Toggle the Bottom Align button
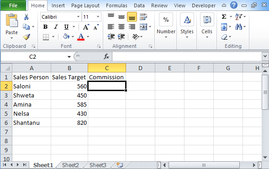 pyautogui.click(x=132, y=17)
